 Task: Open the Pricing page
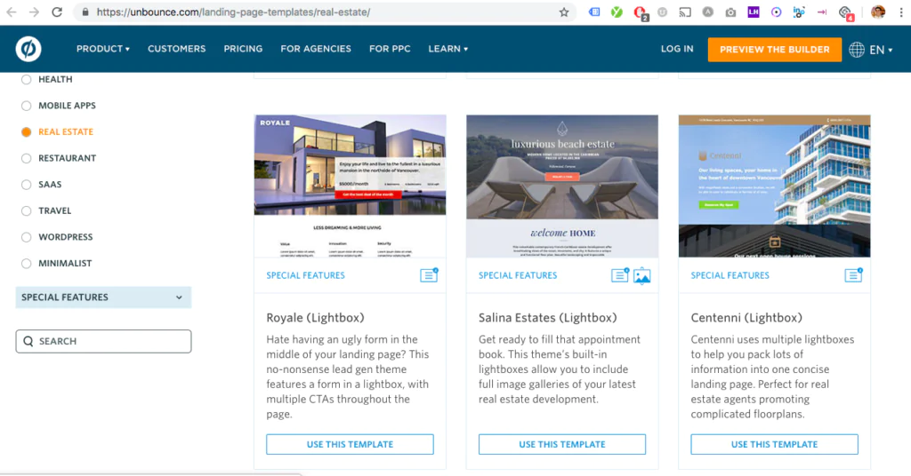point(243,49)
